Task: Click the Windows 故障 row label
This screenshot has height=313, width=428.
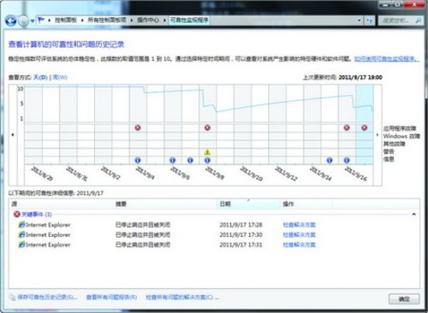Action: (401, 136)
